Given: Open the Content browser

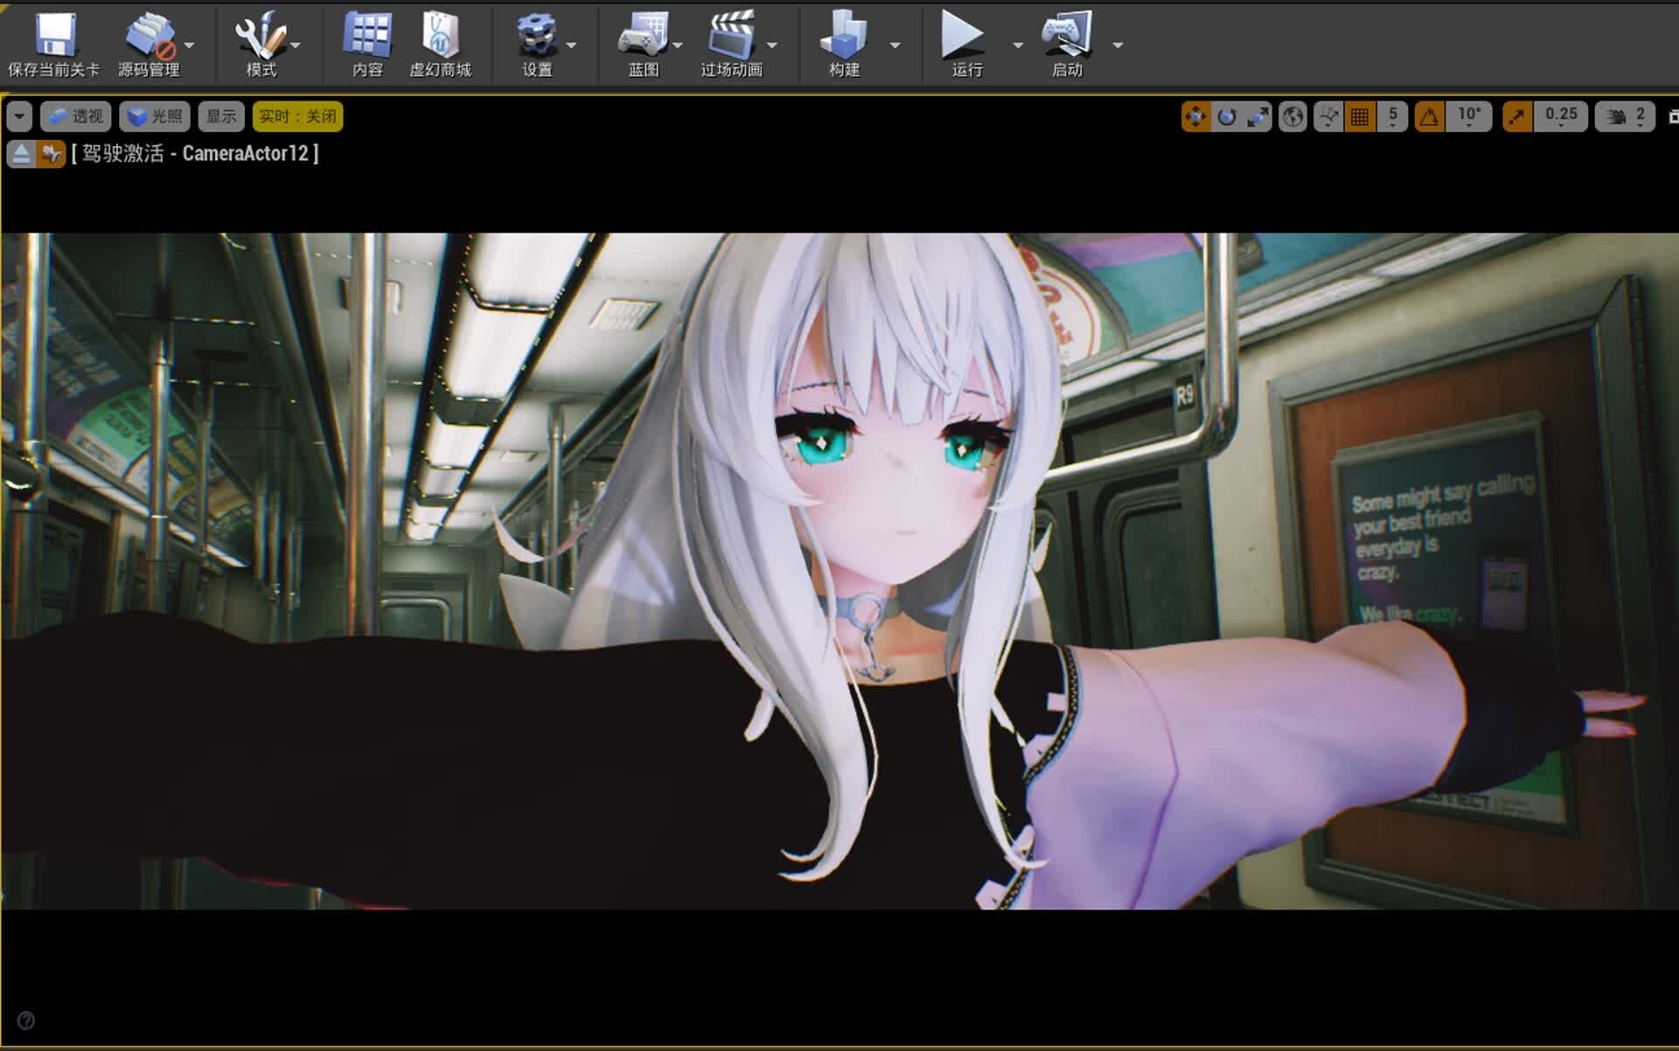Looking at the screenshot, I should [x=367, y=44].
